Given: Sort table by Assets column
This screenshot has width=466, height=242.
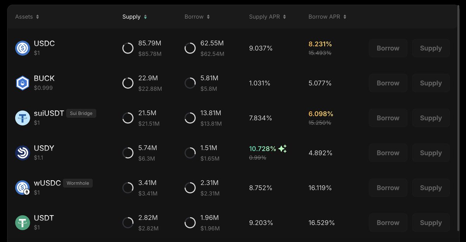Looking at the screenshot, I should tap(27, 17).
